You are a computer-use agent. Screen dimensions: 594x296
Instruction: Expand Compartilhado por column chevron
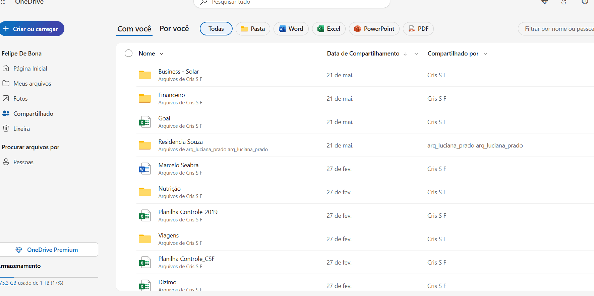485,54
